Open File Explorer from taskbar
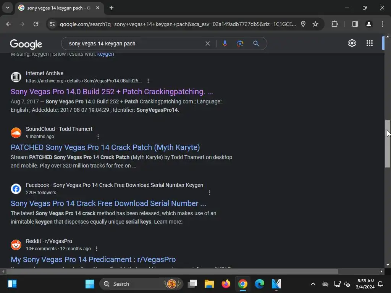391x293 pixels. pos(209,284)
